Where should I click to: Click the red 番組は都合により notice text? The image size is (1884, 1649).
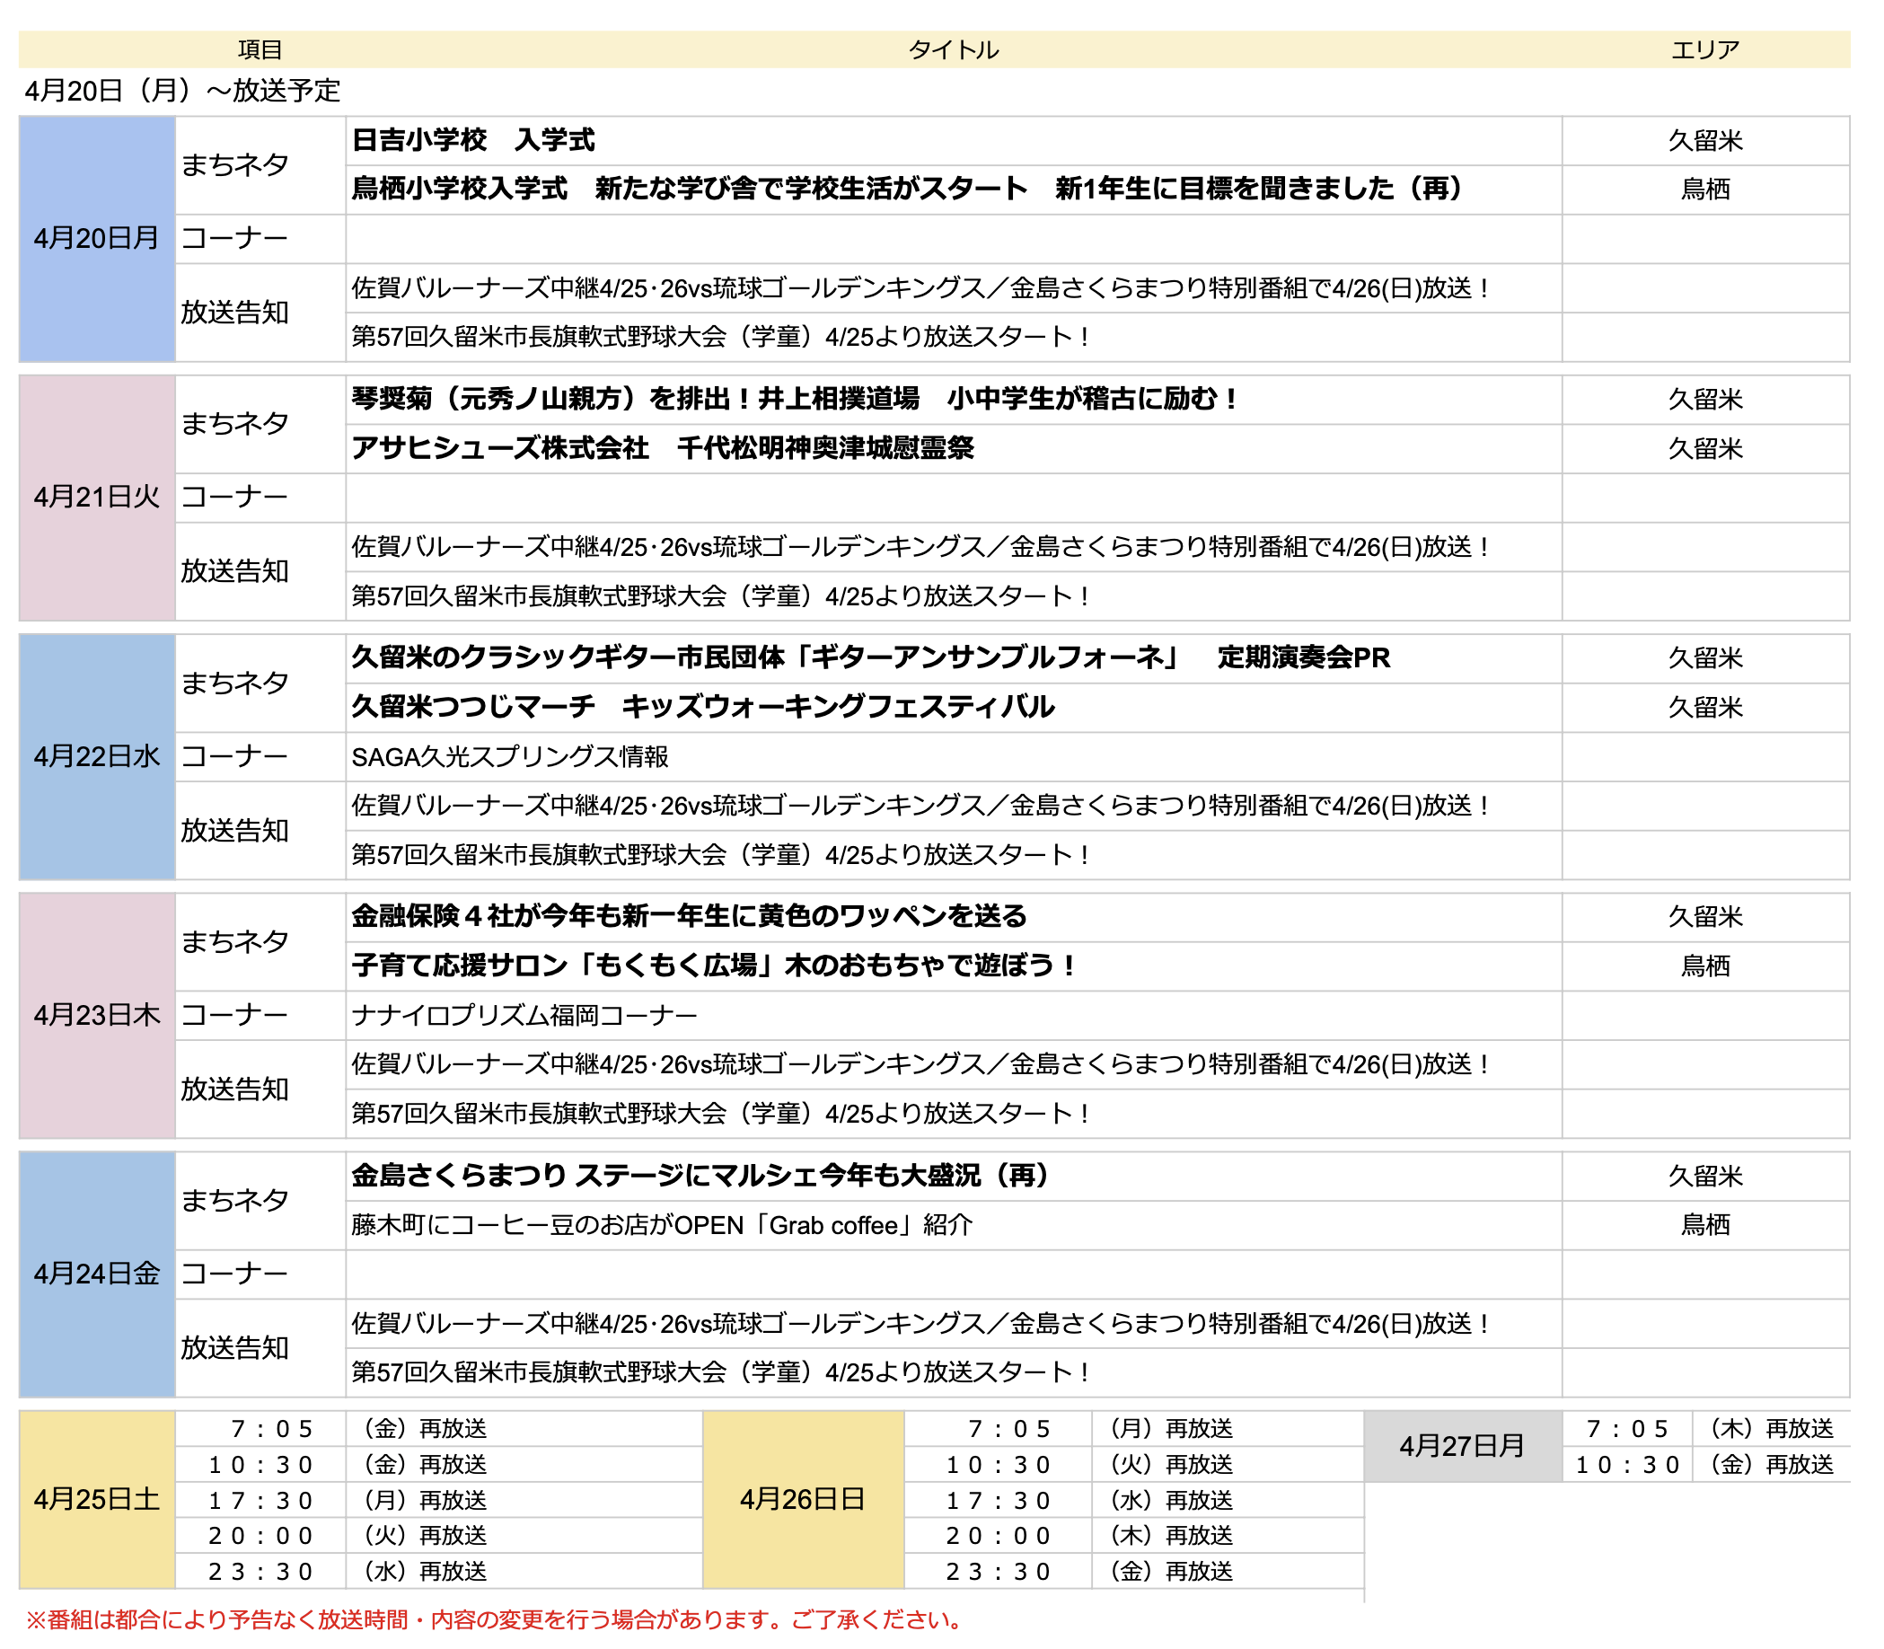[494, 1619]
